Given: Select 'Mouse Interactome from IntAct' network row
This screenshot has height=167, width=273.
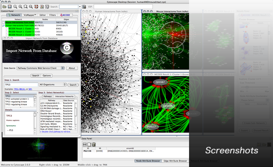Looking at the screenshot, I should 40,22.
